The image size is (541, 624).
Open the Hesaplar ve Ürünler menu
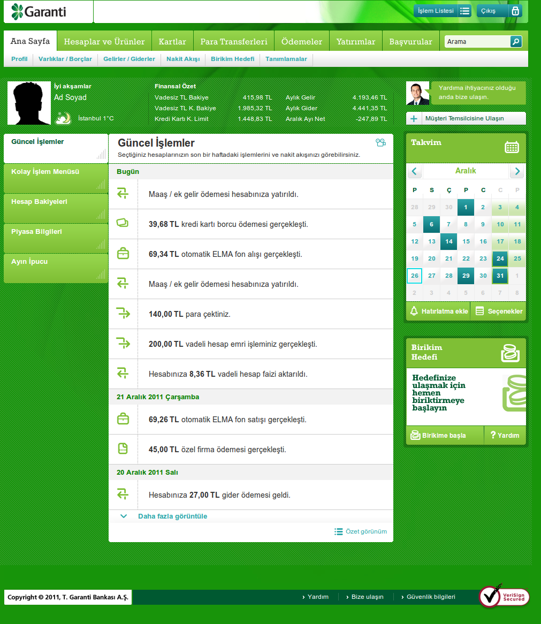(x=104, y=41)
